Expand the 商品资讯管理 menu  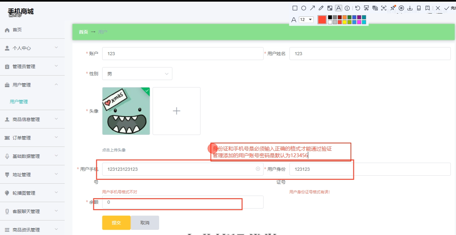pyautogui.click(x=32, y=230)
